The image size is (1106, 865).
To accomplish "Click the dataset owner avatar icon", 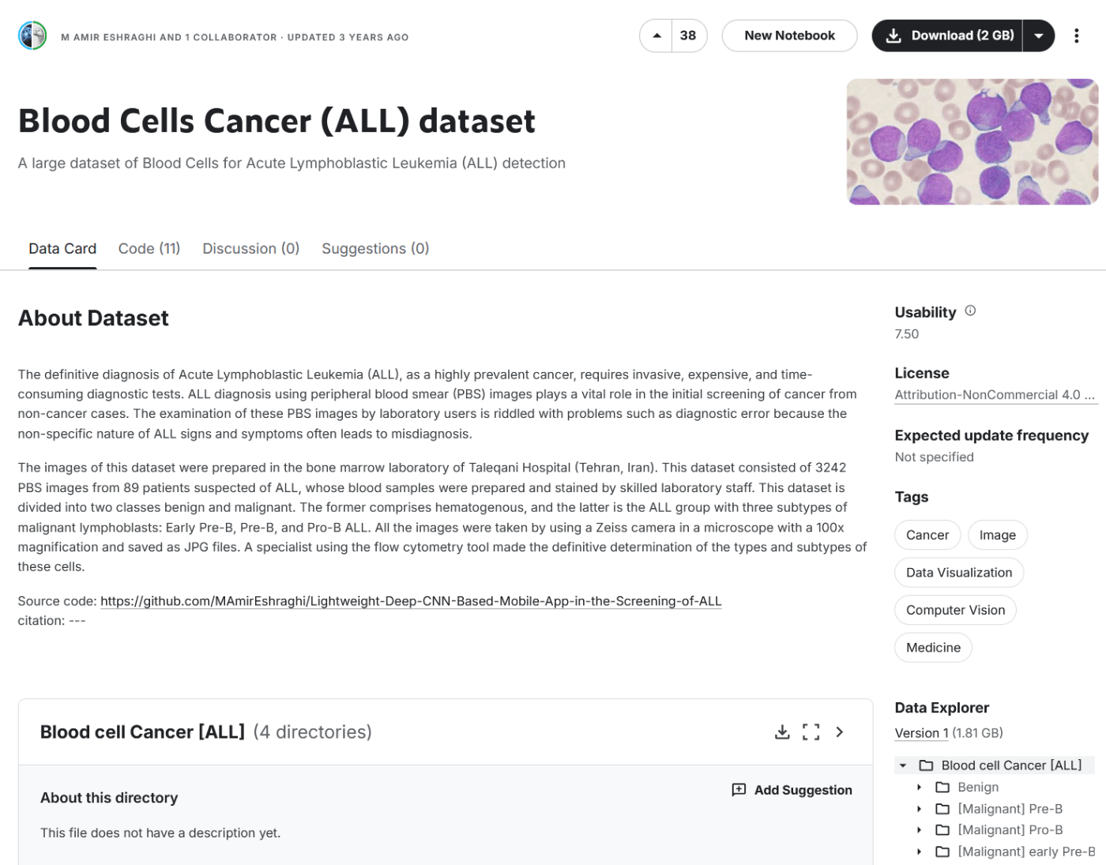I will tap(32, 36).
